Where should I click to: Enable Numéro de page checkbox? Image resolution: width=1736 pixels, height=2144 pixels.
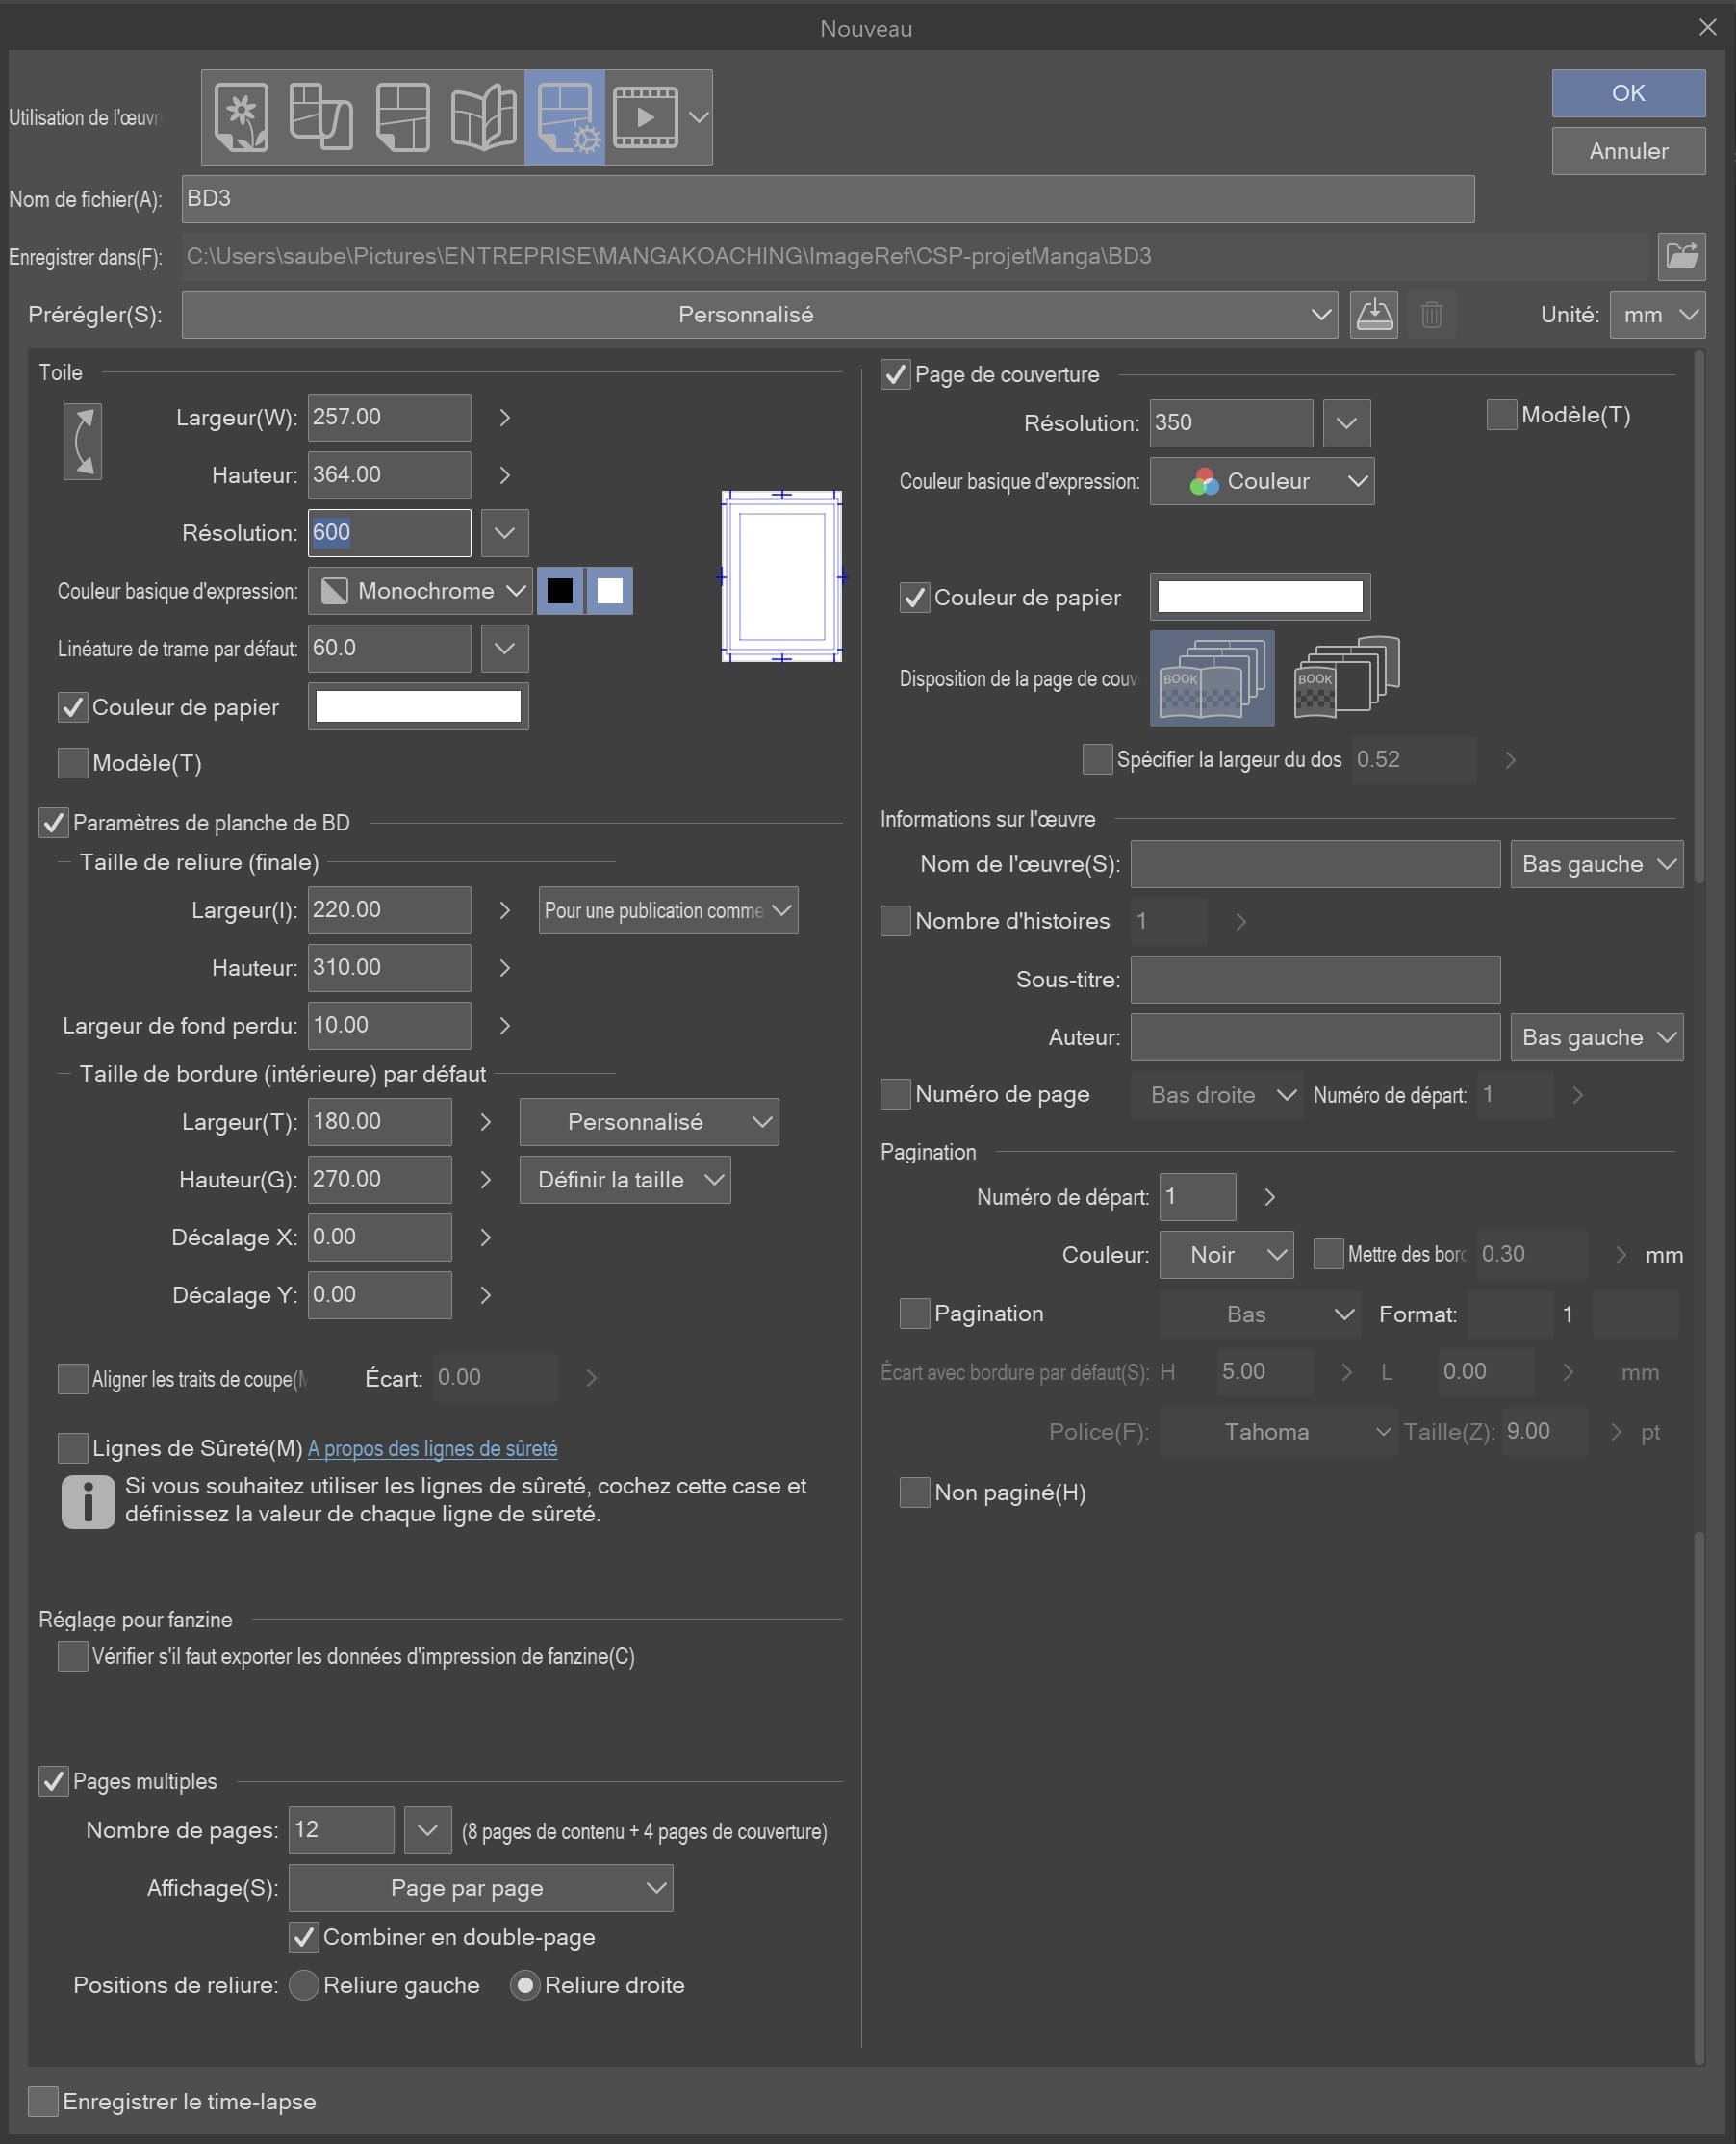[896, 1094]
